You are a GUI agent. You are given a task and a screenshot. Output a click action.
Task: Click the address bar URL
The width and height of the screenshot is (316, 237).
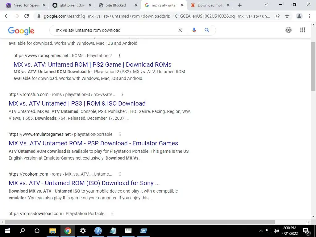tap(156, 16)
